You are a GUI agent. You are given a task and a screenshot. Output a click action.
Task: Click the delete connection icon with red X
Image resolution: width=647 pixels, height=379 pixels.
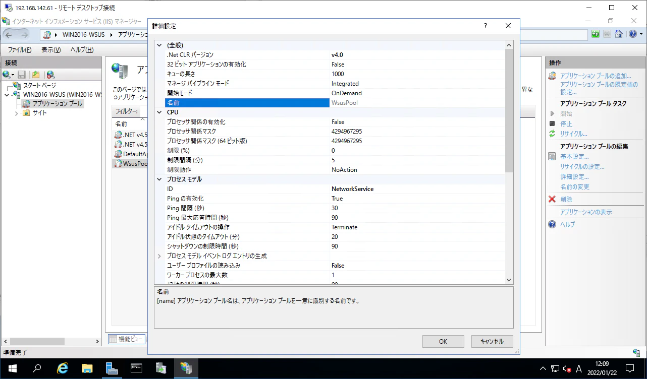50,75
